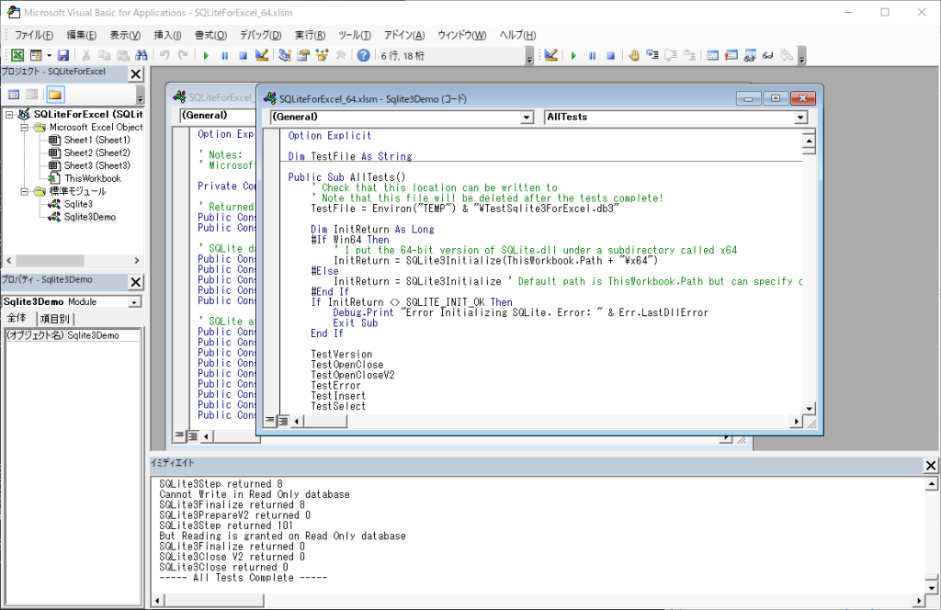Save the project with the floppy icon
The image size is (941, 610).
tap(63, 56)
